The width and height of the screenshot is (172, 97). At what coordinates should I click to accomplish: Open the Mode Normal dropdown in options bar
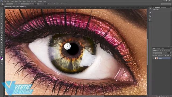click(x=25, y=4)
